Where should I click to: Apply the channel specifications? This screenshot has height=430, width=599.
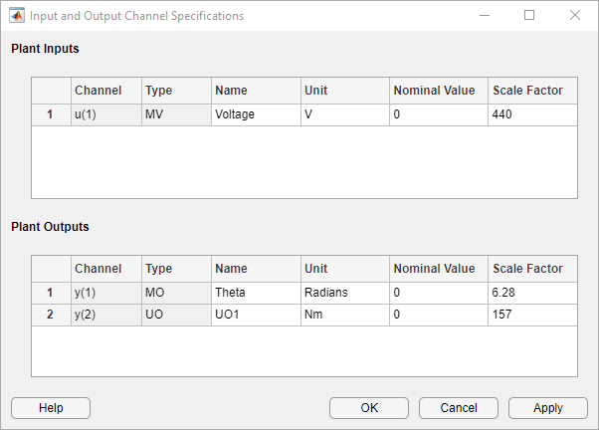[547, 408]
